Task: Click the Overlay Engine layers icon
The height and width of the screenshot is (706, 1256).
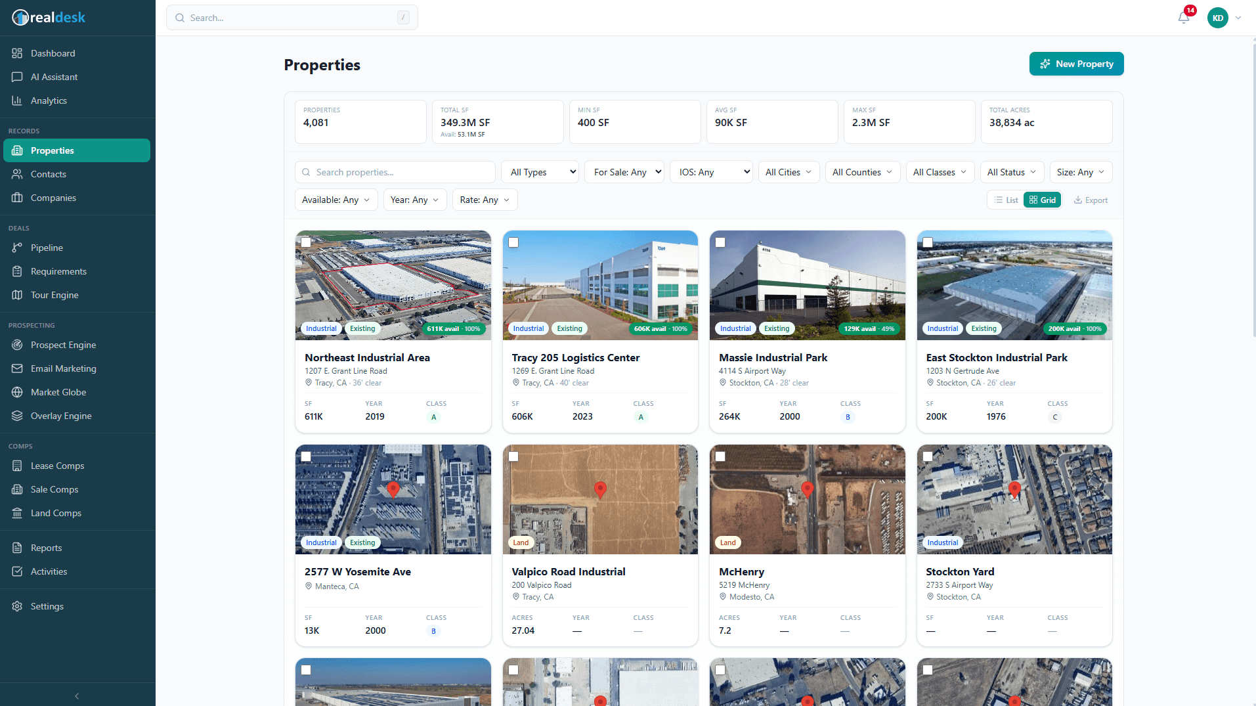Action: pos(17,416)
